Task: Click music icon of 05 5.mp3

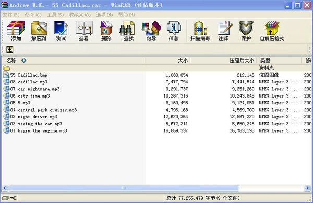Action: coord(6,103)
